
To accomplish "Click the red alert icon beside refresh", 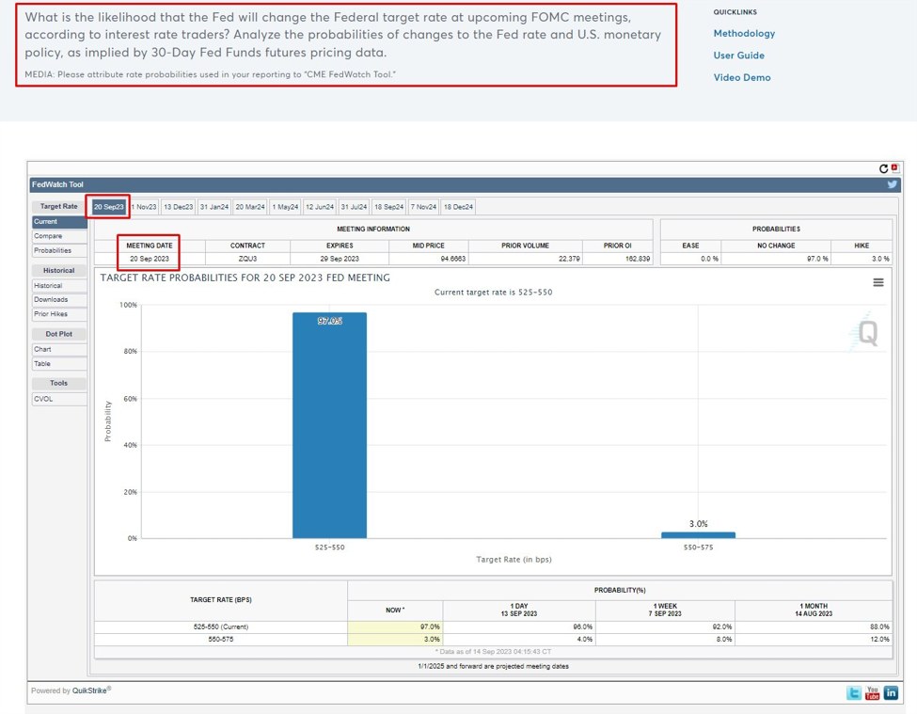I will [x=894, y=167].
